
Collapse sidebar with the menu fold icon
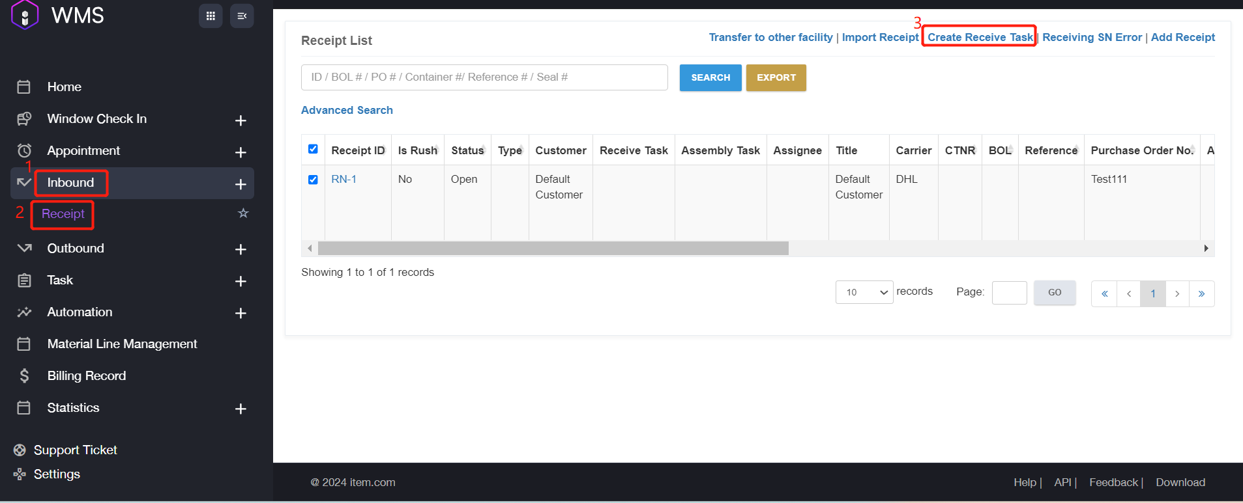[242, 16]
